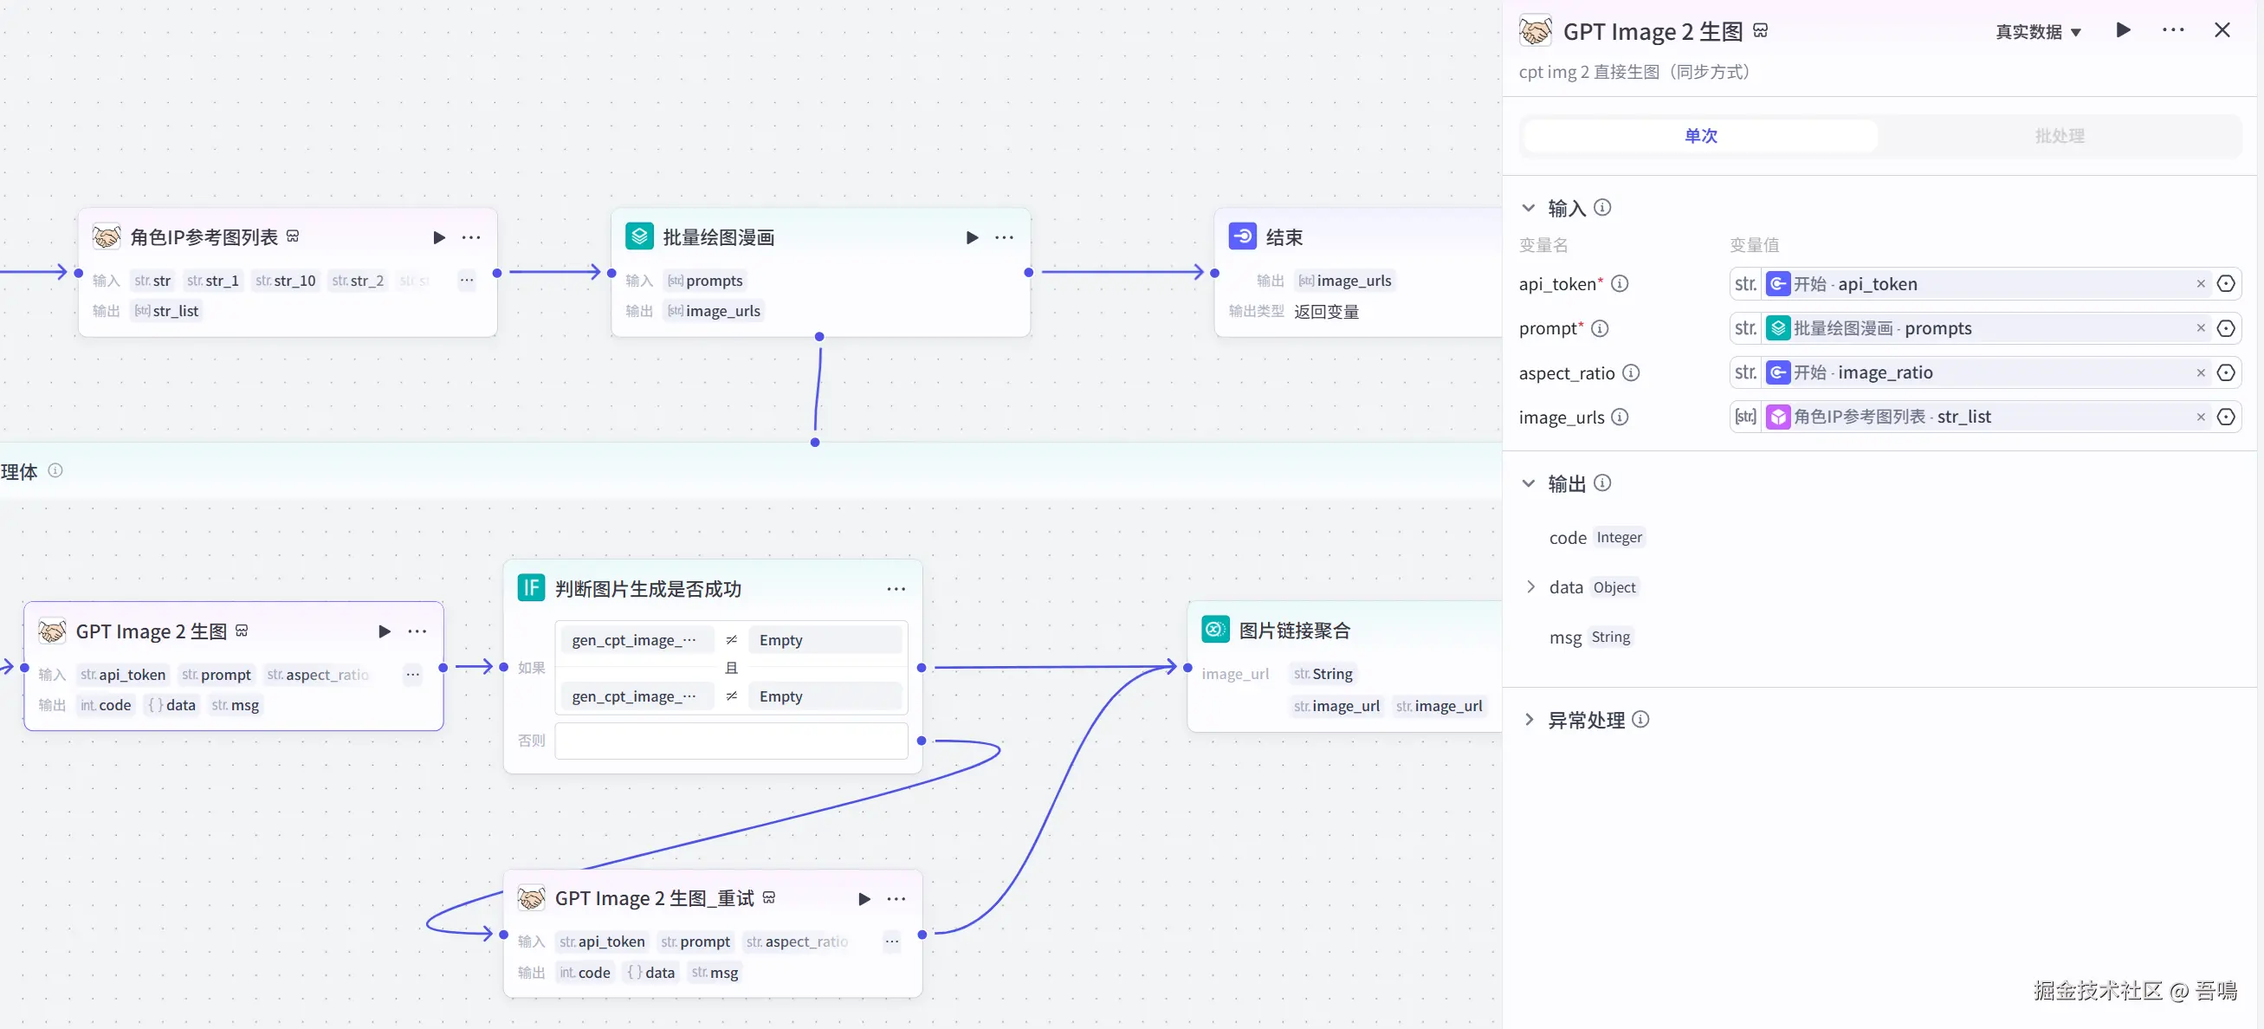Expand the 异常处理 section
This screenshot has height=1029, width=2264.
tap(1529, 720)
